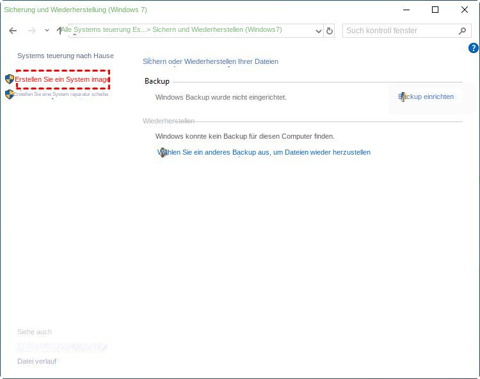The image size is (480, 379).
Task: Go back with the left arrow button
Action: tap(13, 31)
